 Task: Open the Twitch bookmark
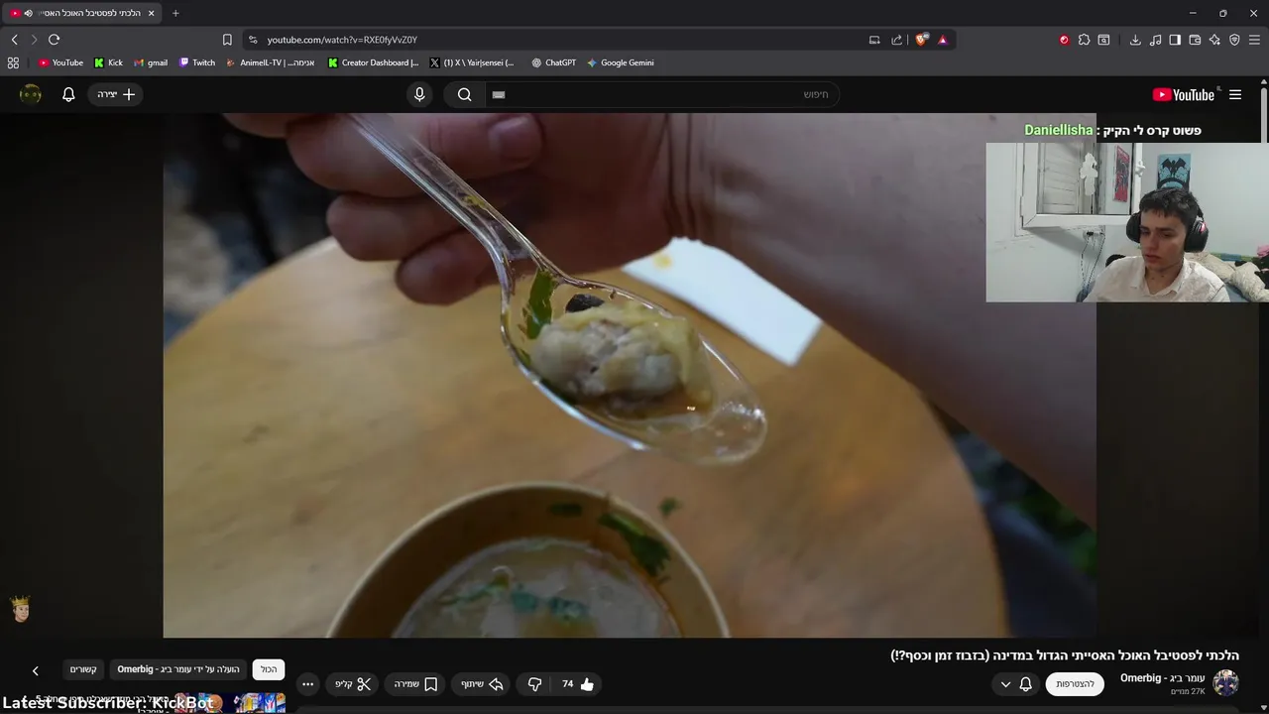(x=197, y=62)
